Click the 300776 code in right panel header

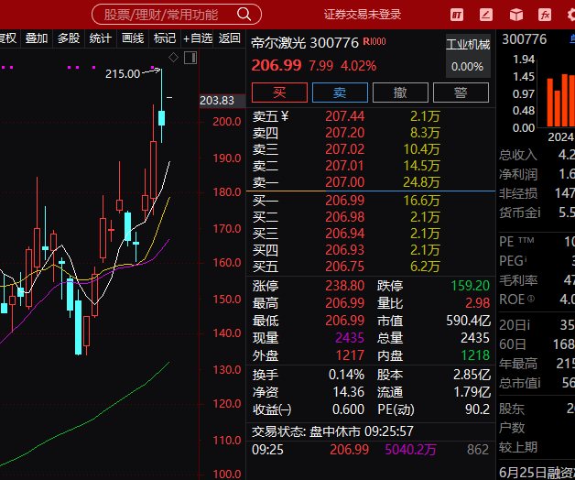click(x=525, y=39)
